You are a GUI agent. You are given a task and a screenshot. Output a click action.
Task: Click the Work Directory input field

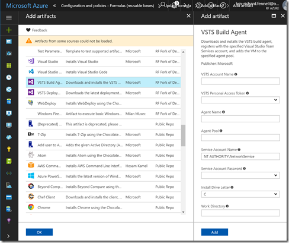tap(240, 213)
